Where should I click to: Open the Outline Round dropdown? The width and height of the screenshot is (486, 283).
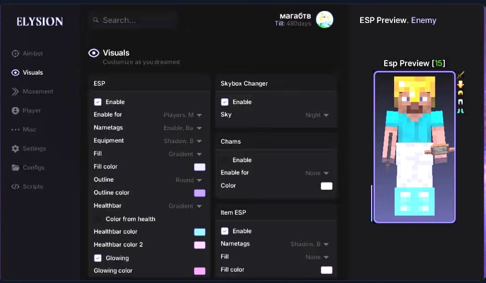(x=188, y=180)
